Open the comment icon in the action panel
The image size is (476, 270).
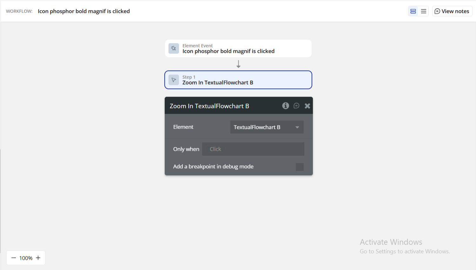[x=296, y=106]
